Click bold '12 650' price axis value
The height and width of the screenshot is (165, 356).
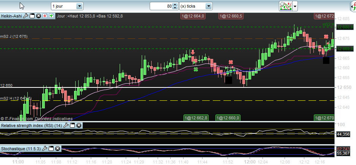click(345, 87)
